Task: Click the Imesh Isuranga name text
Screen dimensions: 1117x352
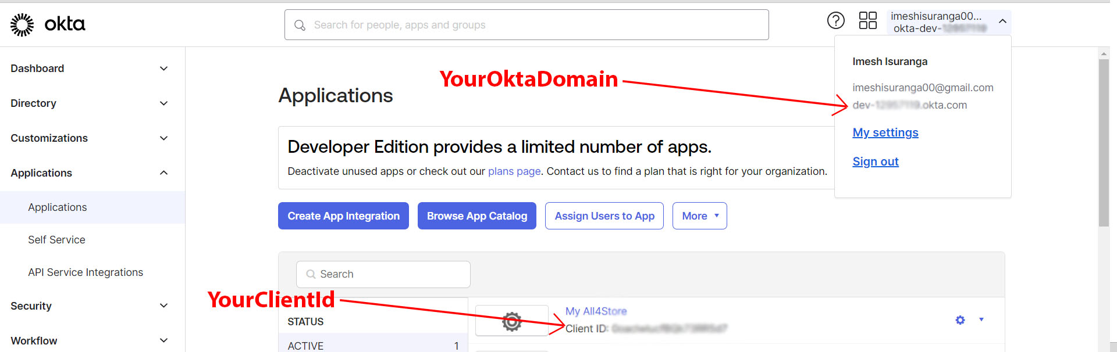Action: pyautogui.click(x=890, y=62)
